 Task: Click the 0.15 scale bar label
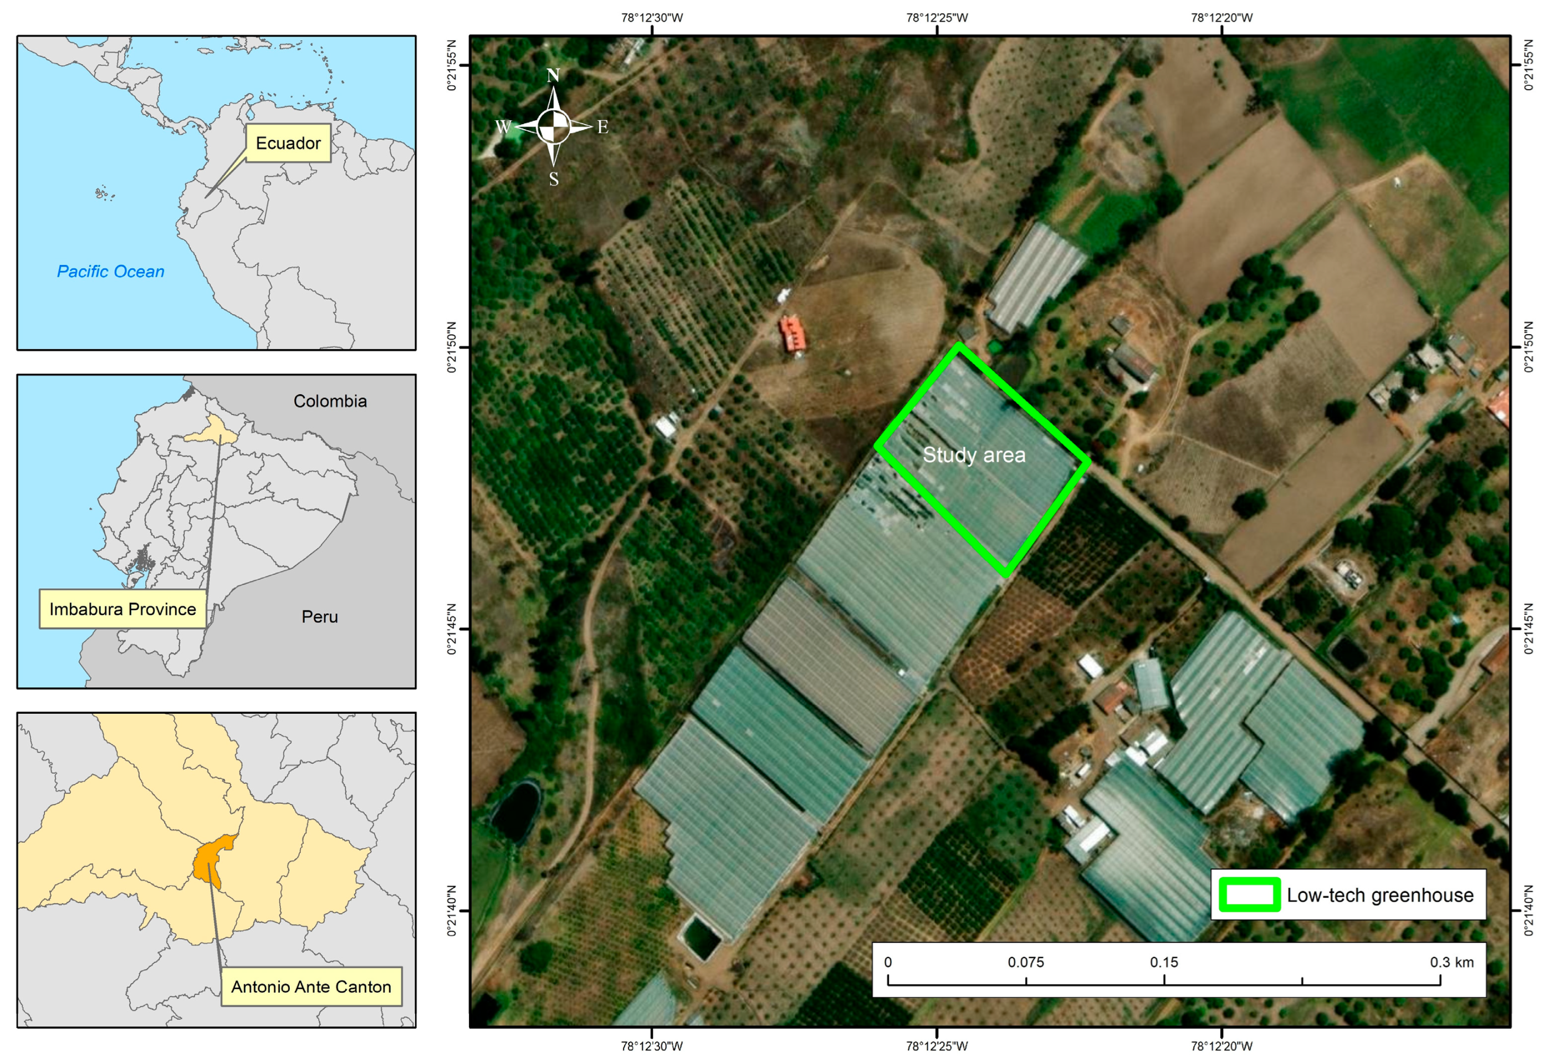click(1164, 962)
